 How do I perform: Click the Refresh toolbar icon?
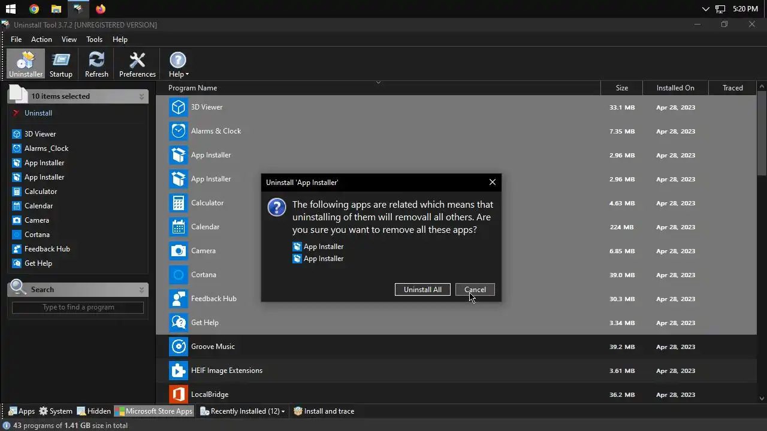[x=96, y=64]
